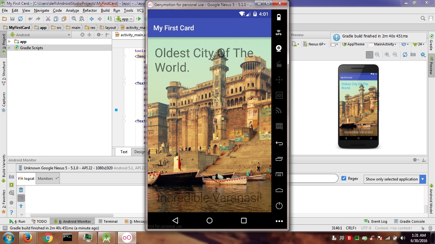The height and width of the screenshot is (244, 435).
Task: Select the Text editor tab
Action: click(124, 152)
